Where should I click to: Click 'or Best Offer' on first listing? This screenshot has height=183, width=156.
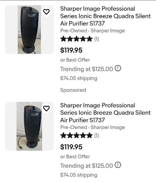pos(75,60)
